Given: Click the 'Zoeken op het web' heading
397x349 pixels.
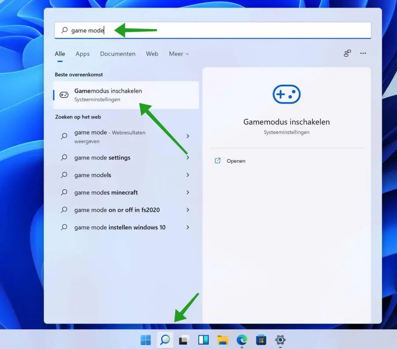Looking at the screenshot, I should click(x=78, y=117).
